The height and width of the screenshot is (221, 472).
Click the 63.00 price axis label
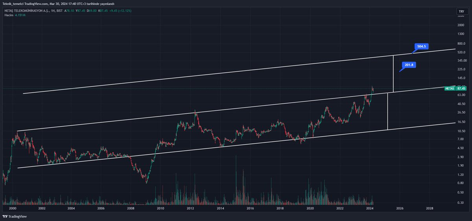pyautogui.click(x=462, y=95)
